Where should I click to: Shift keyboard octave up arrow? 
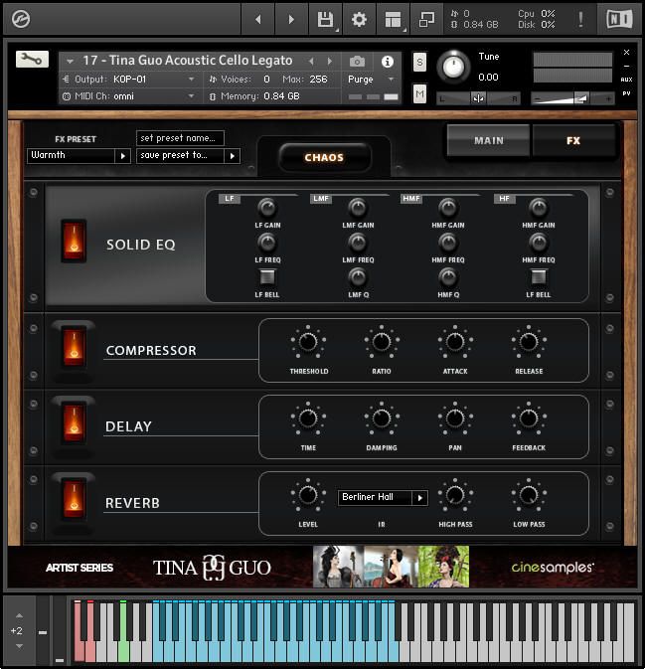coord(19,615)
